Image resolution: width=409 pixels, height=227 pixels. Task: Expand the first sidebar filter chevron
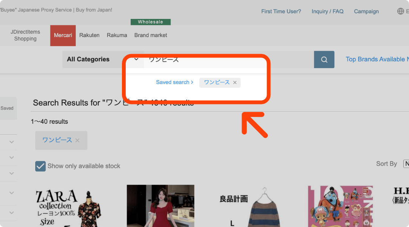tap(11, 142)
